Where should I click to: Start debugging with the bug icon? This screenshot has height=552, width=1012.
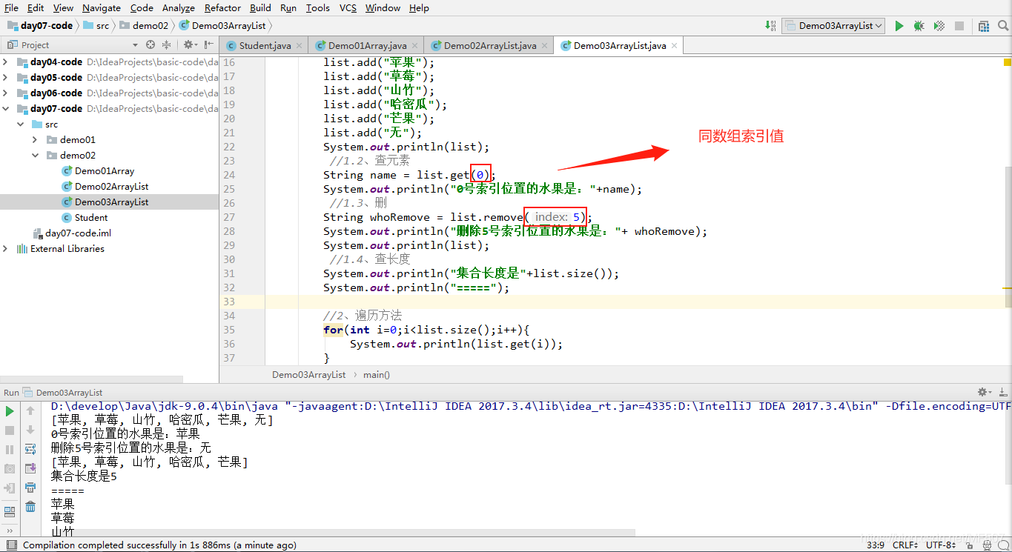pos(919,26)
